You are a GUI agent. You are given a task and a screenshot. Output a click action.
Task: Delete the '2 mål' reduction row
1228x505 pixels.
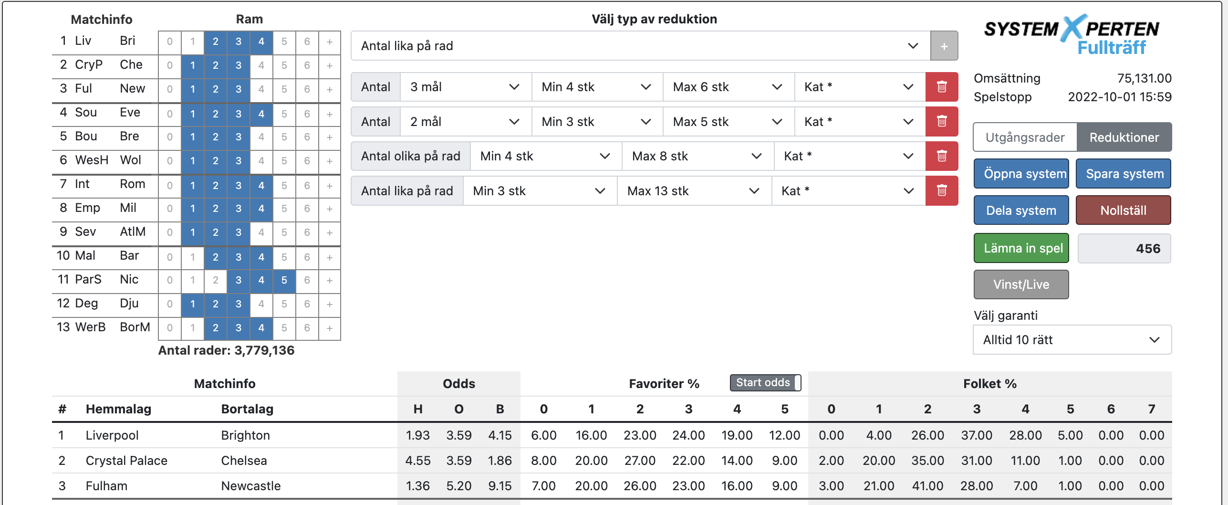[x=941, y=122]
